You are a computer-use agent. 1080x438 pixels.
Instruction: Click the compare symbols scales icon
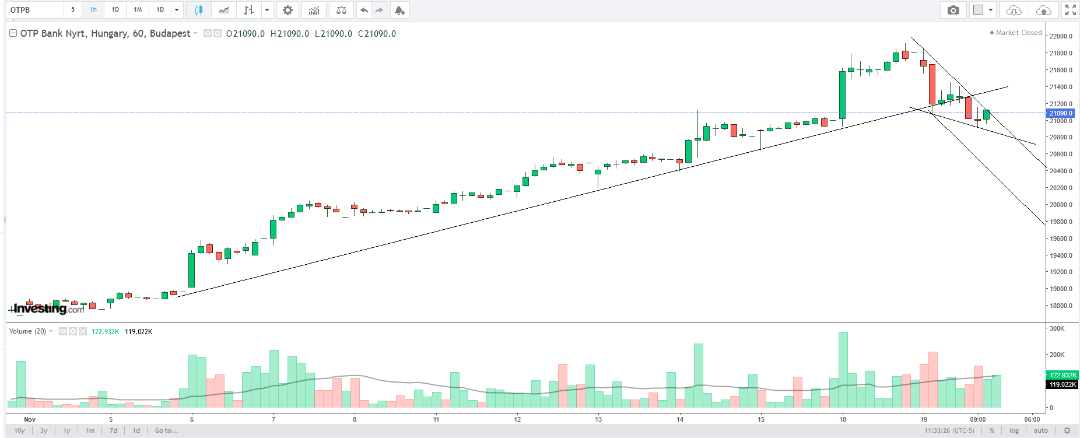(x=341, y=10)
